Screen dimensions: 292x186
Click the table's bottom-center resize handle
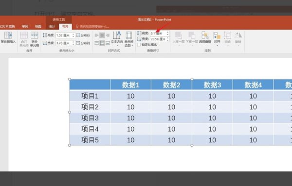point(192,145)
